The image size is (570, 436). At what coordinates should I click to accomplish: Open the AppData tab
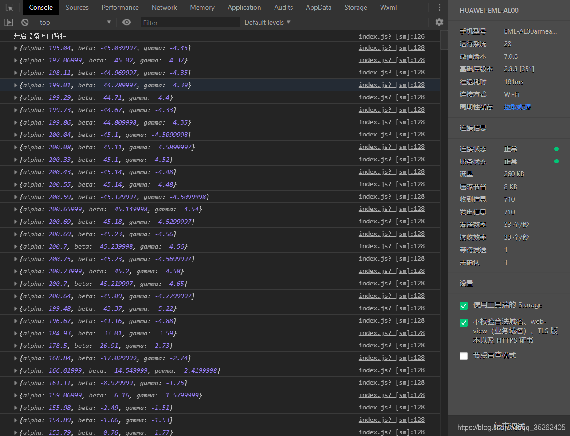click(x=318, y=8)
